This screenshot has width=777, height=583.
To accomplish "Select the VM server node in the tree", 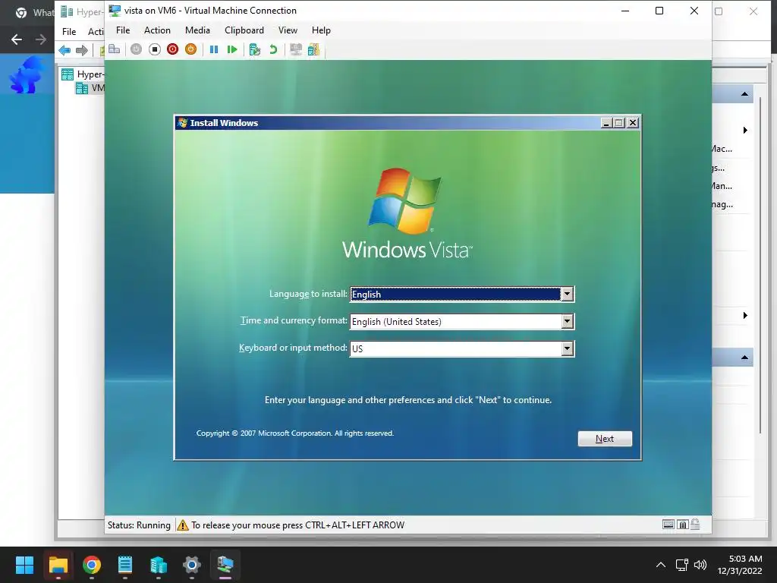I will (90, 88).
